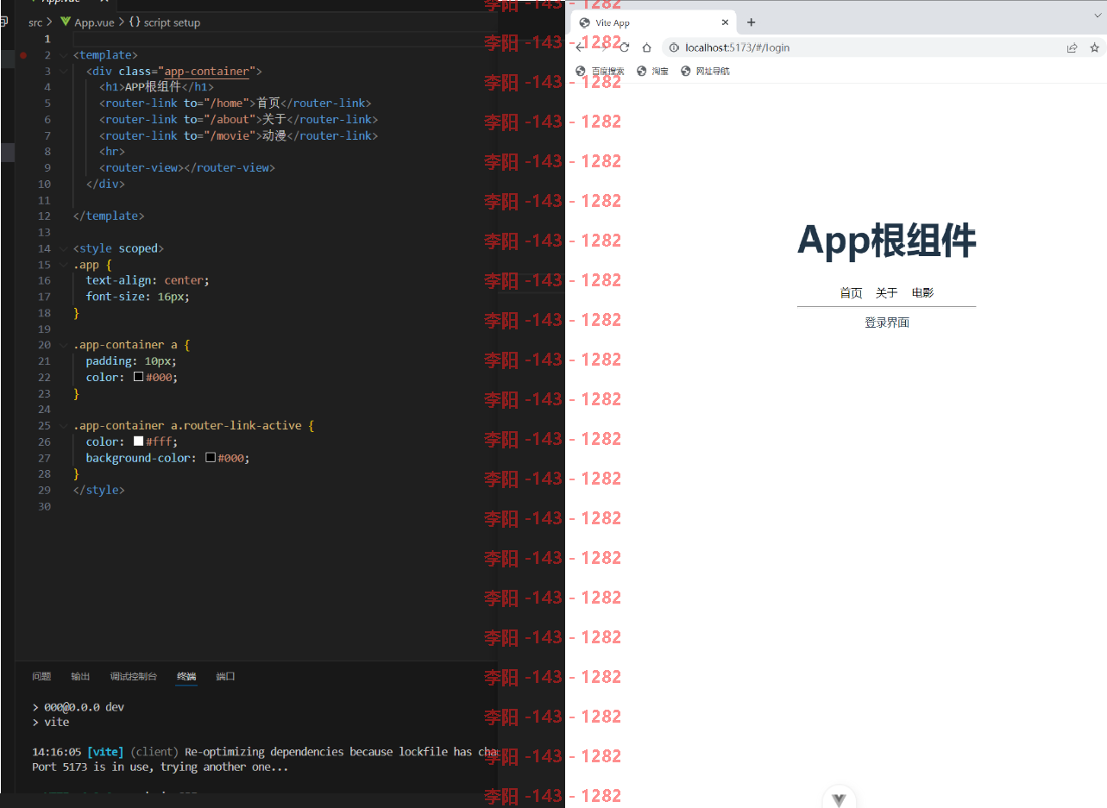Fold the router-link-active rule at line 25
Screen dimensions: 1107x808
pos(63,425)
